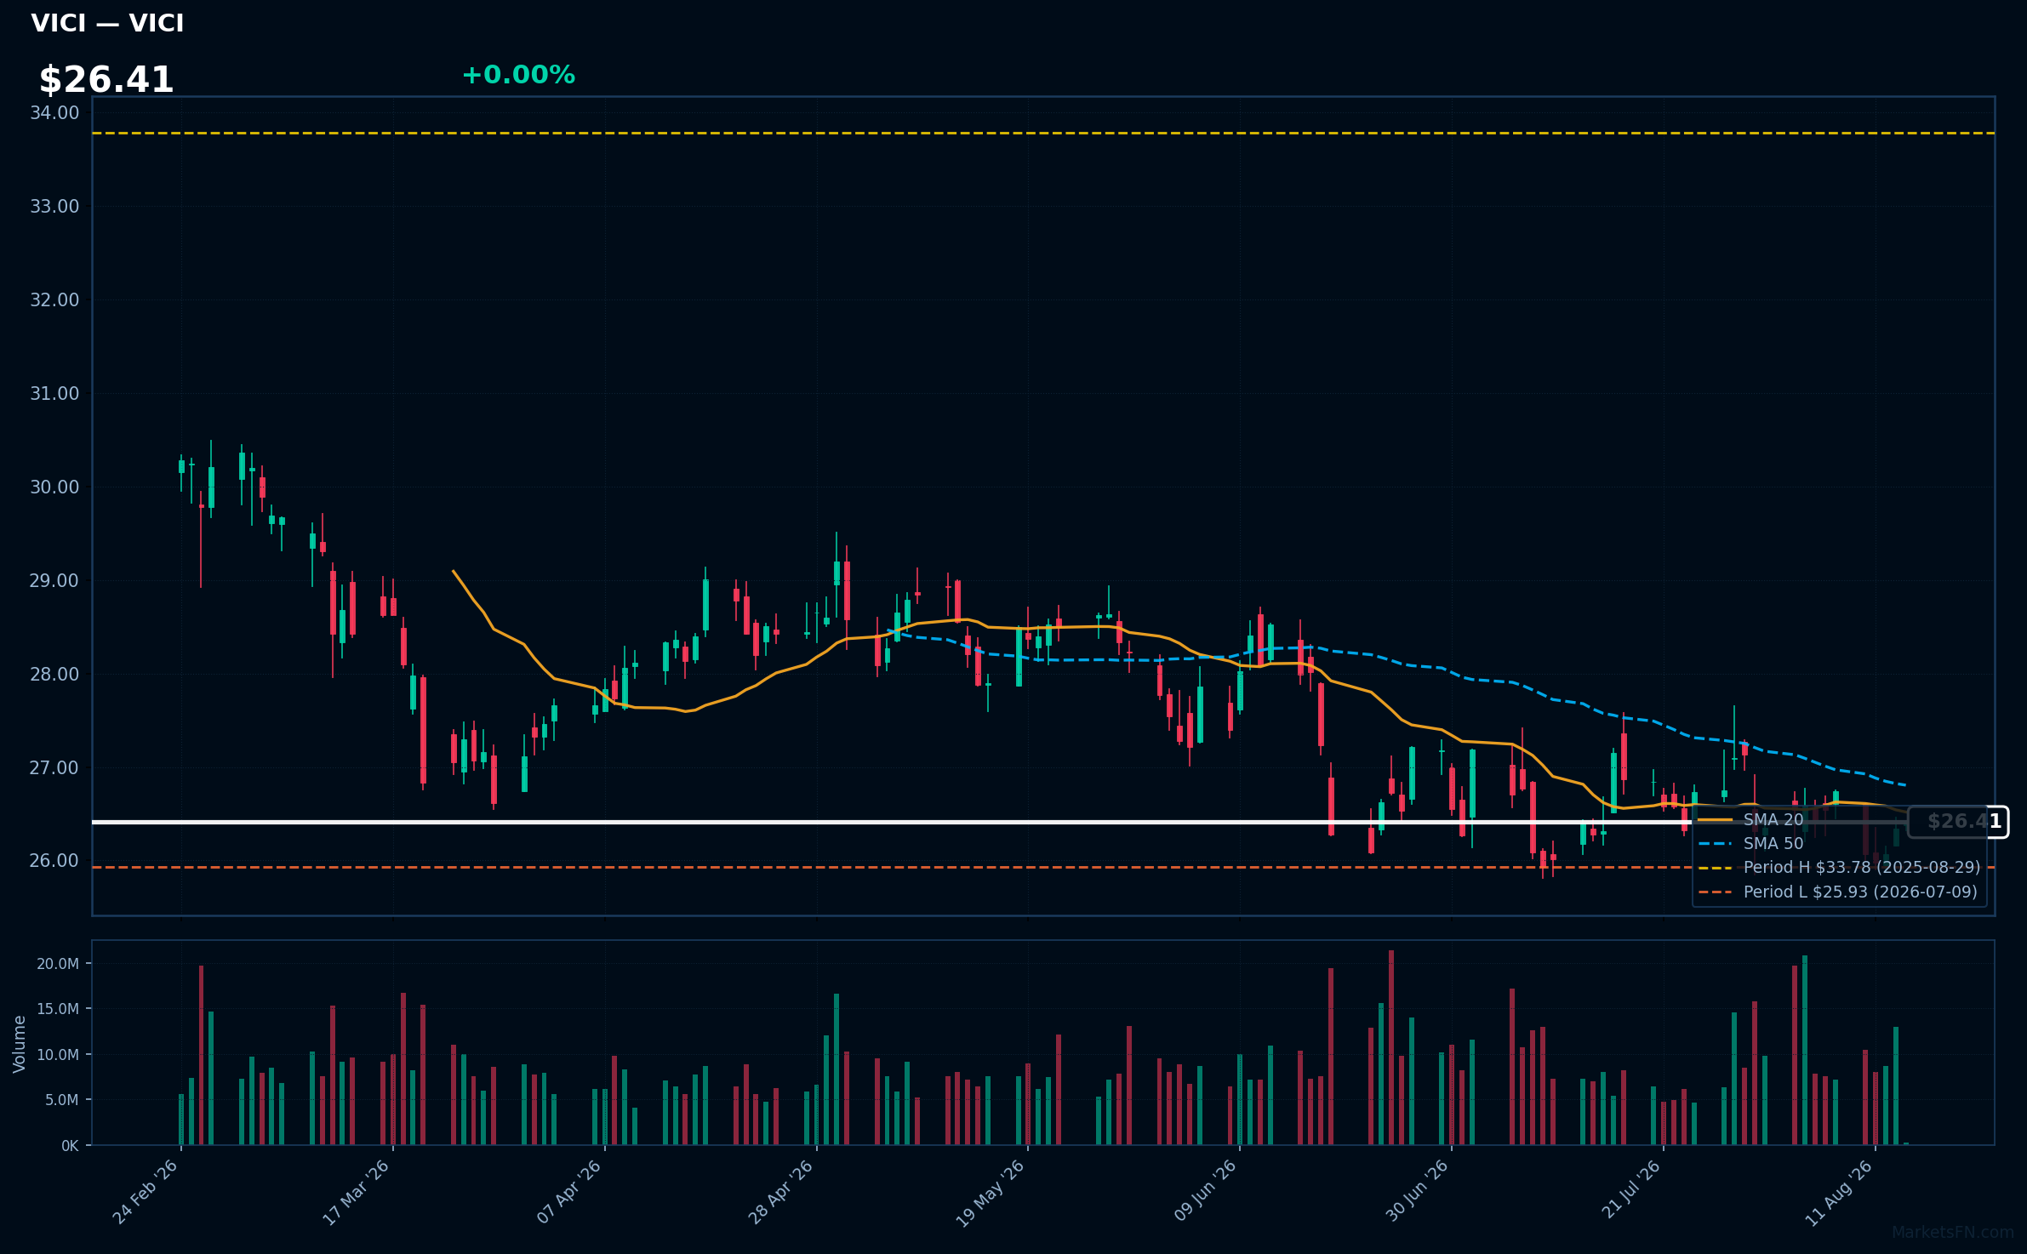This screenshot has height=1254, width=2027.
Task: Click the +0.00% change value
Action: 518,75
